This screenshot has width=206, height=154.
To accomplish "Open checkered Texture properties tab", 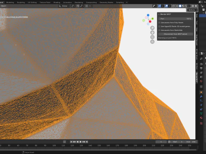I will pyautogui.click(x=201, y=123).
